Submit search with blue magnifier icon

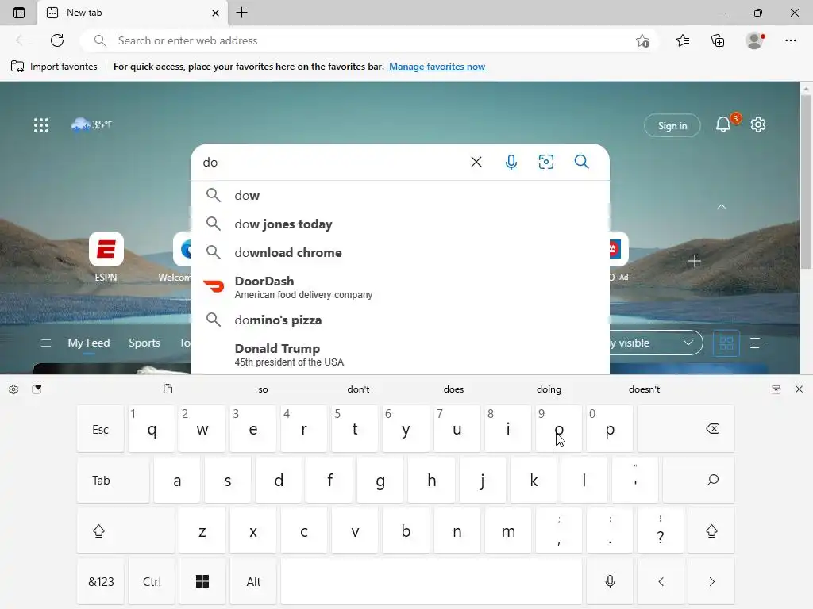581,162
